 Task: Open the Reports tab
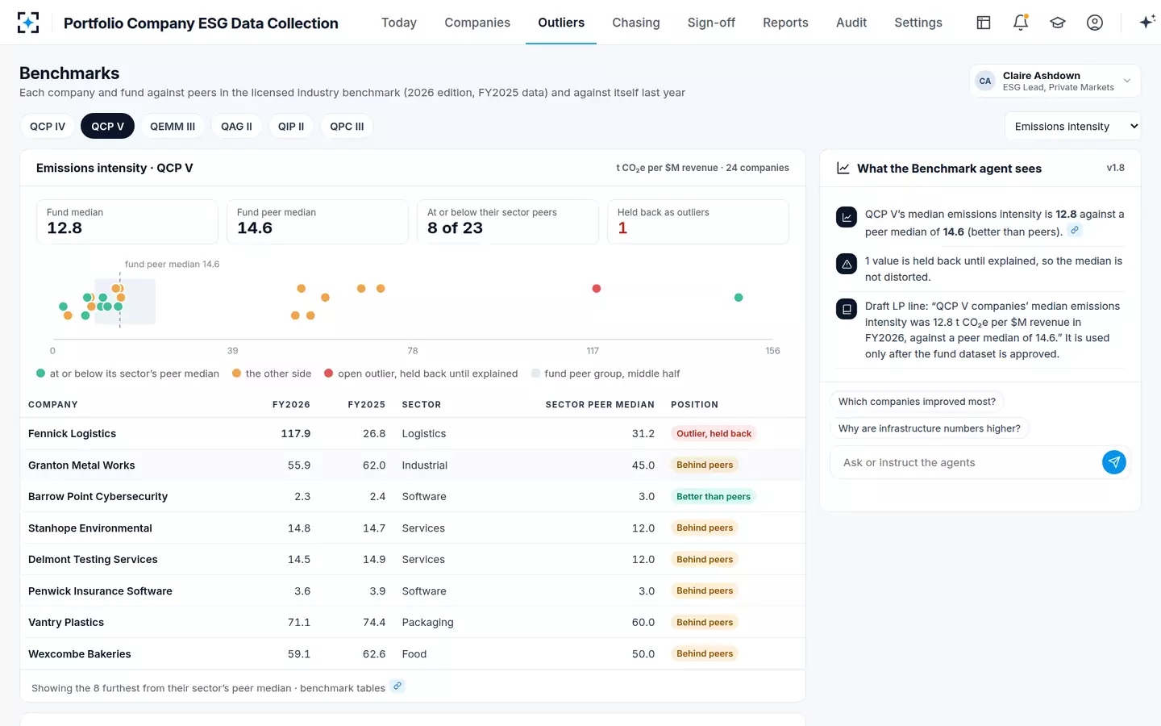pyautogui.click(x=785, y=23)
